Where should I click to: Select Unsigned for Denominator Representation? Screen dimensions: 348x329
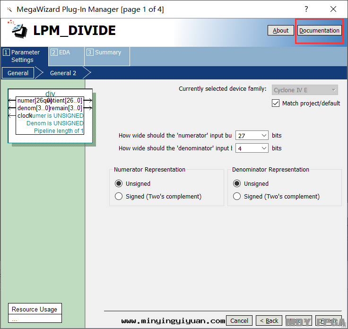[237, 183]
